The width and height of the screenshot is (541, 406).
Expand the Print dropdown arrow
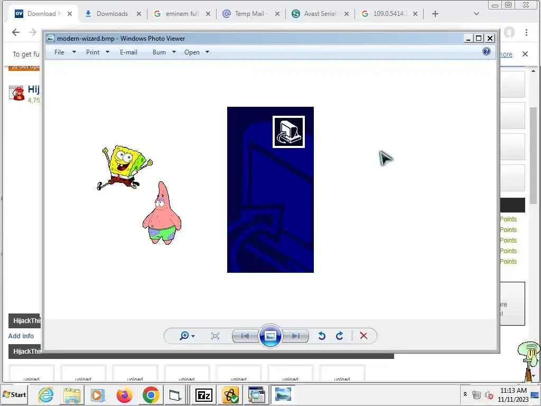pos(107,52)
